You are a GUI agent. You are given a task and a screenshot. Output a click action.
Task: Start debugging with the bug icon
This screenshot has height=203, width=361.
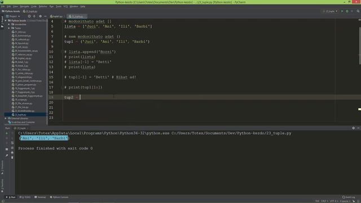click(x=347, y=11)
